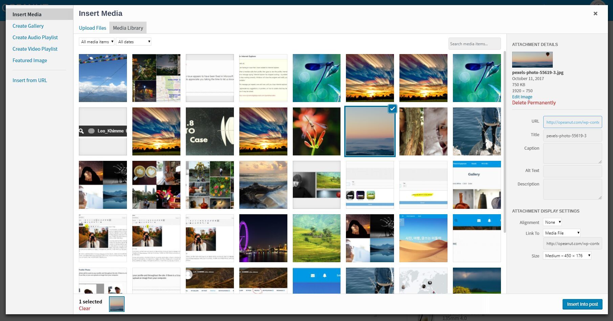The image size is (613, 321).
Task: Select the red flower dragonfly thumbnail
Action: (316, 131)
